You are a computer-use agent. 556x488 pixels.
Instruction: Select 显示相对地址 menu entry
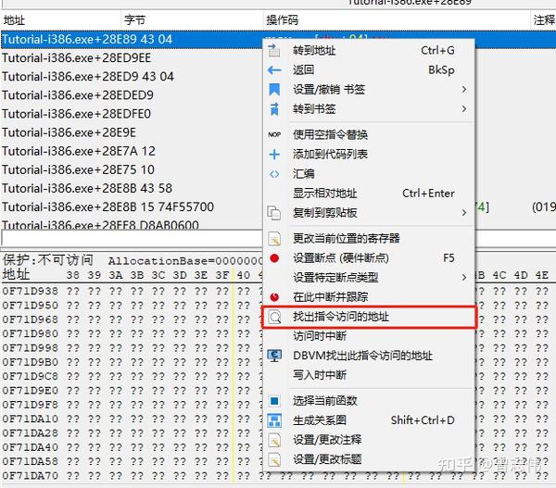coord(369,194)
